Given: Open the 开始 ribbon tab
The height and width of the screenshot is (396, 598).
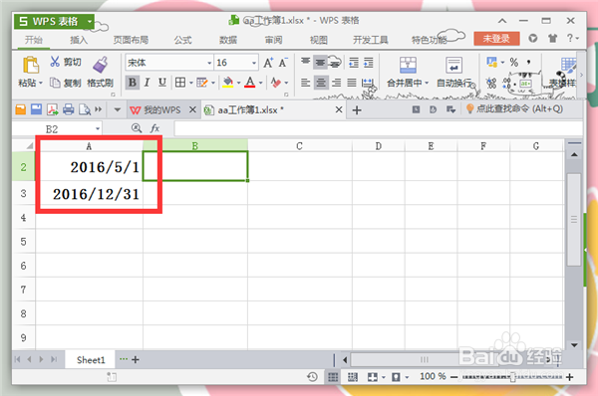Looking at the screenshot, I should (34, 40).
